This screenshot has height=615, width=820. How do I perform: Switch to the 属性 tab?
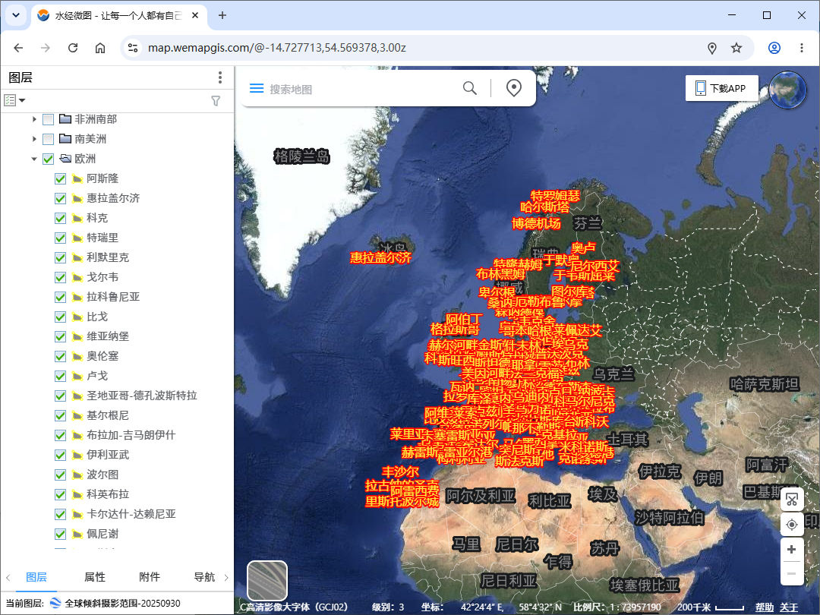95,577
